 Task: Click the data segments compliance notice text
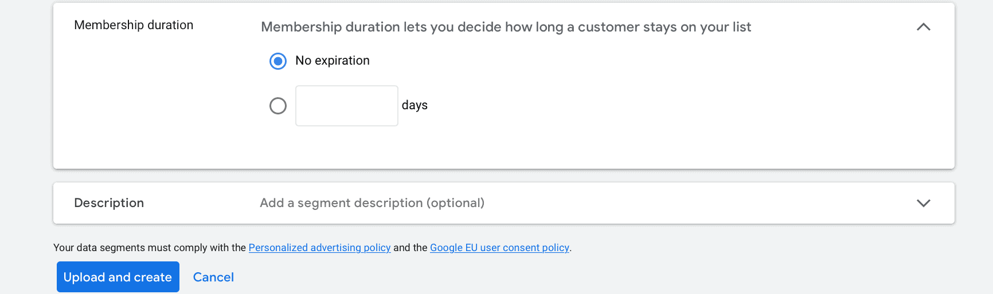pyautogui.click(x=150, y=248)
